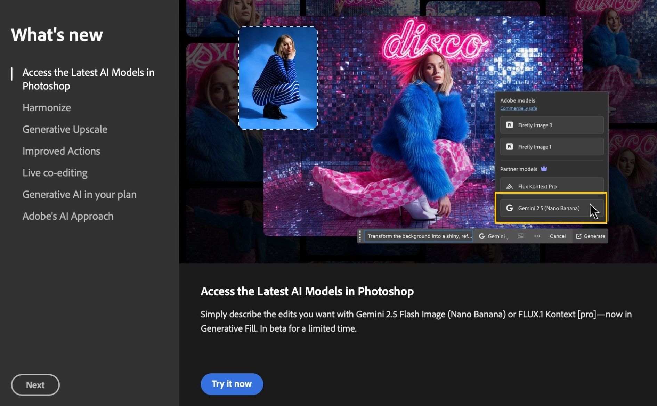Click the "Partner models" label
This screenshot has width=657, height=406.
coord(519,169)
